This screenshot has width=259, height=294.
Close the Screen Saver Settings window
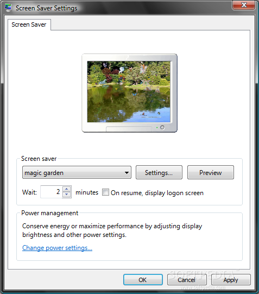(244, 5)
